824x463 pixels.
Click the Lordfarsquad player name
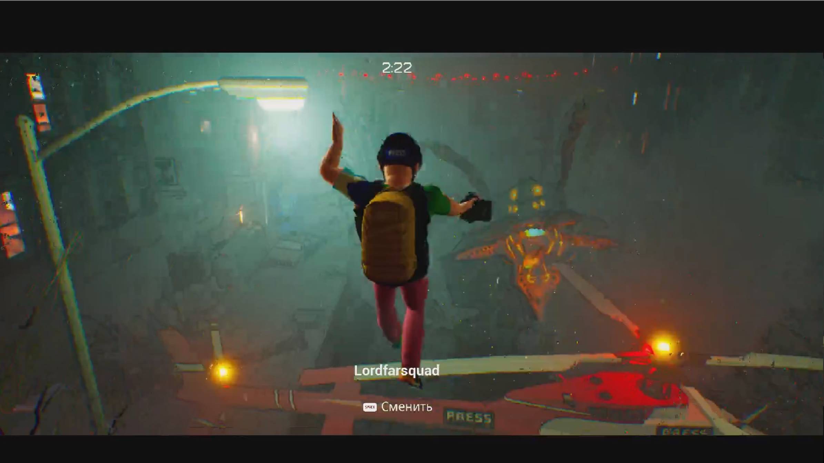pos(396,371)
